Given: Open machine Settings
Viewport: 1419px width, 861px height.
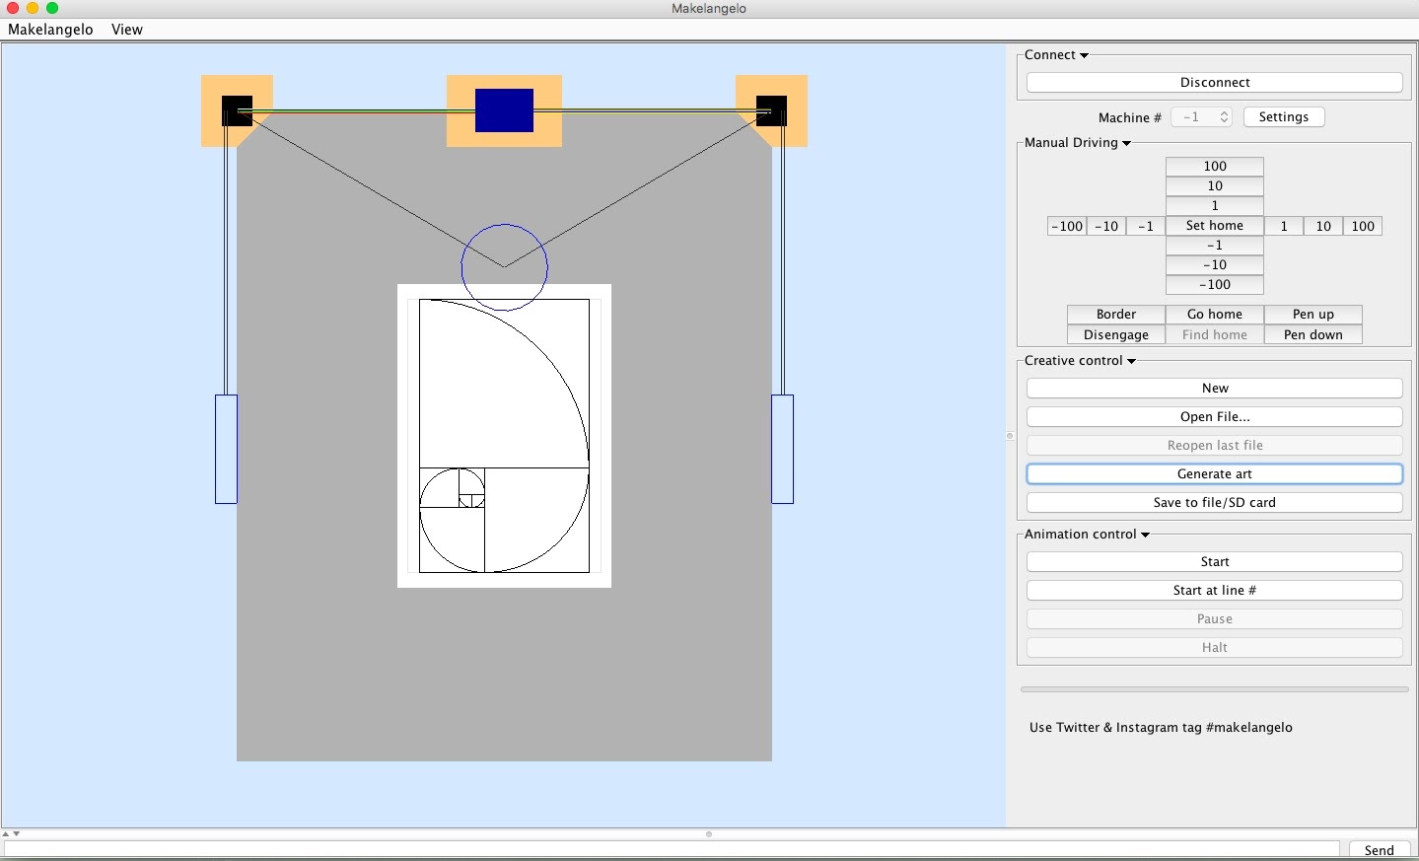Looking at the screenshot, I should pyautogui.click(x=1284, y=117).
